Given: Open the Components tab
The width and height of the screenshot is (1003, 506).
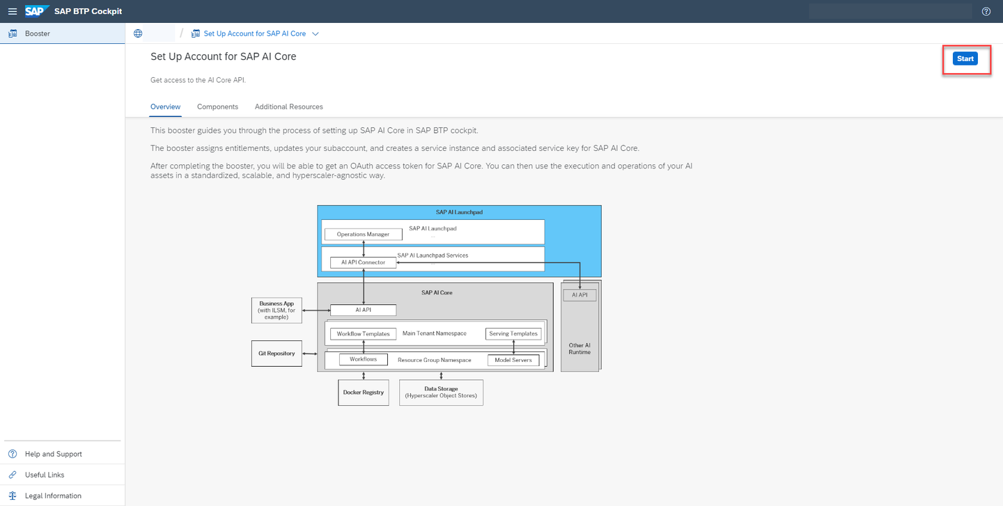Looking at the screenshot, I should tap(217, 106).
